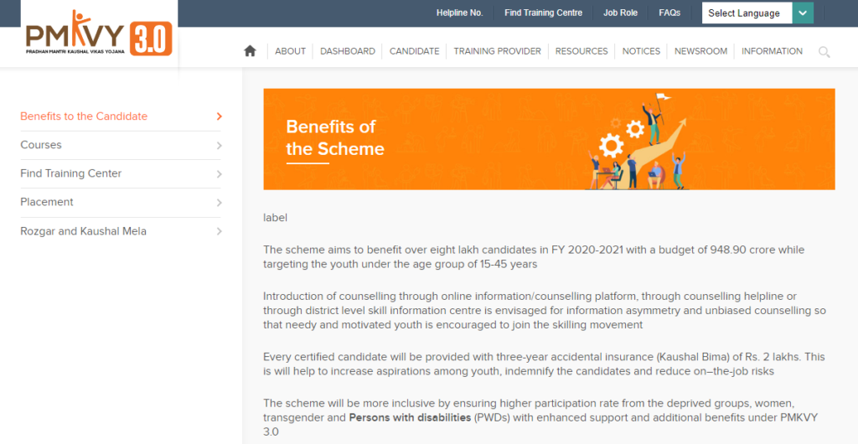Image resolution: width=858 pixels, height=444 pixels.
Task: Click the arrow beside Benefits to the Candidate
Action: point(220,116)
